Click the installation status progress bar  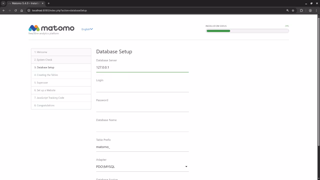click(x=247, y=31)
